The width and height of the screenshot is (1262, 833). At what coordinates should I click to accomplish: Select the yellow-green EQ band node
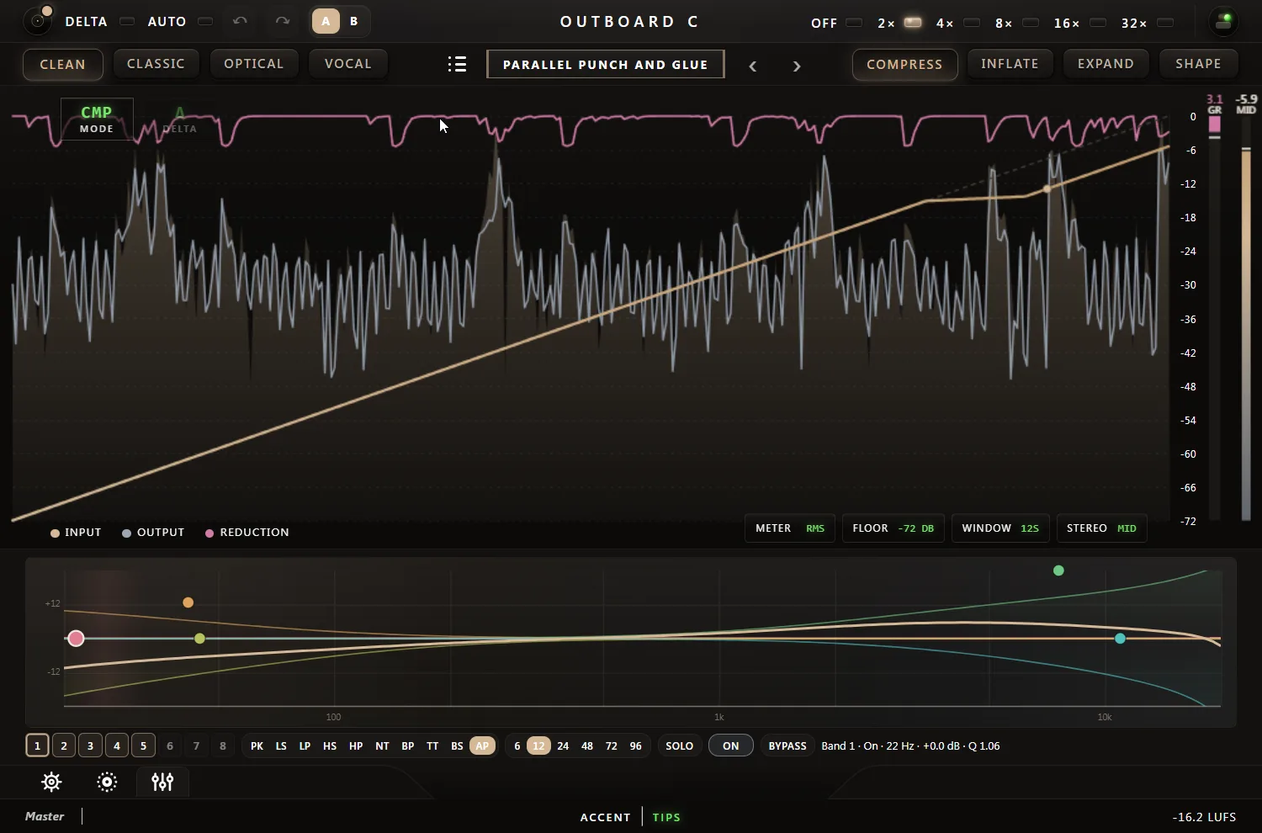pyautogui.click(x=199, y=639)
